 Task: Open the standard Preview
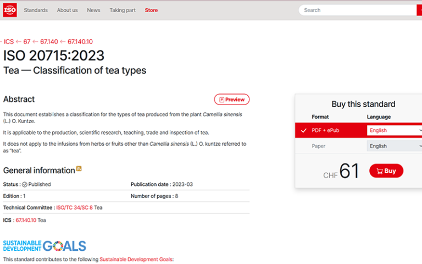(232, 100)
